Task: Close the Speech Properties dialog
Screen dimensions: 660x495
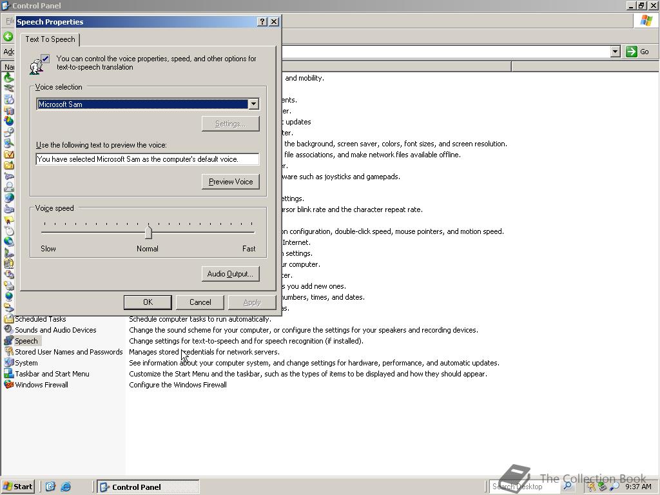Action: pyautogui.click(x=273, y=21)
